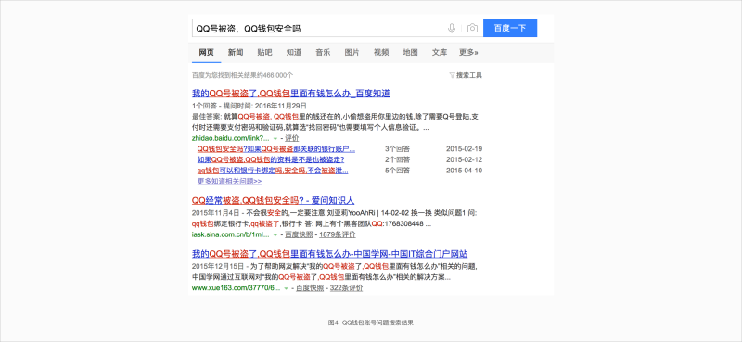Click the date 2015-02-12
Screen dimensions: 742x342
[x=465, y=160]
